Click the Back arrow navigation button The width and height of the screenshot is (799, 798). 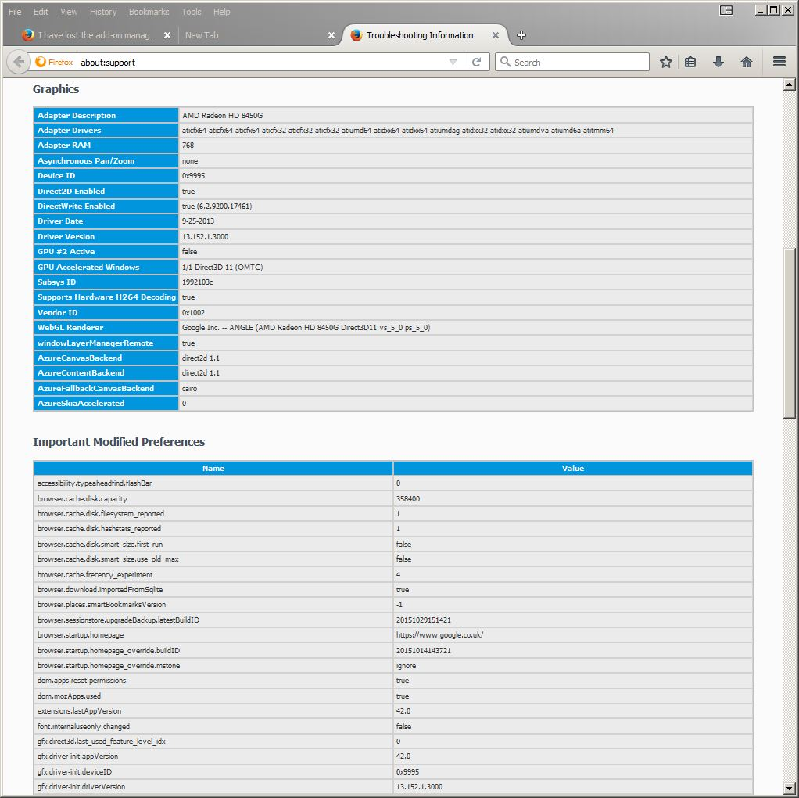point(19,62)
